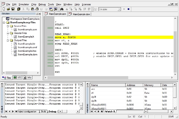Click the Run arrow next to Simulate
The width and height of the screenshot is (179, 119).
(x=124, y=9)
